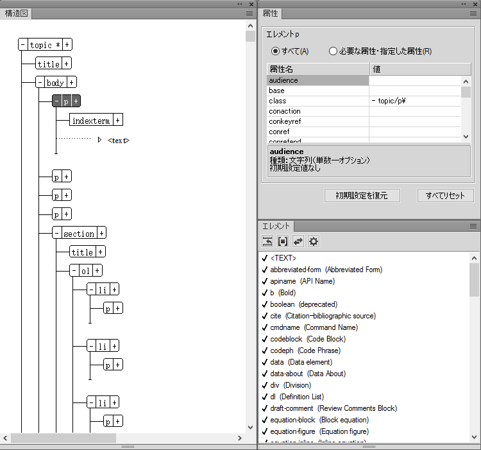Select the すべて(A) radio button

tap(276, 51)
